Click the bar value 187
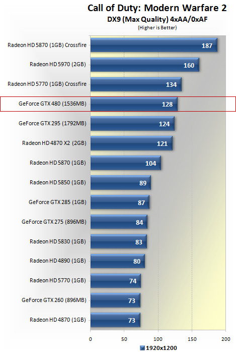The image size is (236, 354). coord(207,46)
